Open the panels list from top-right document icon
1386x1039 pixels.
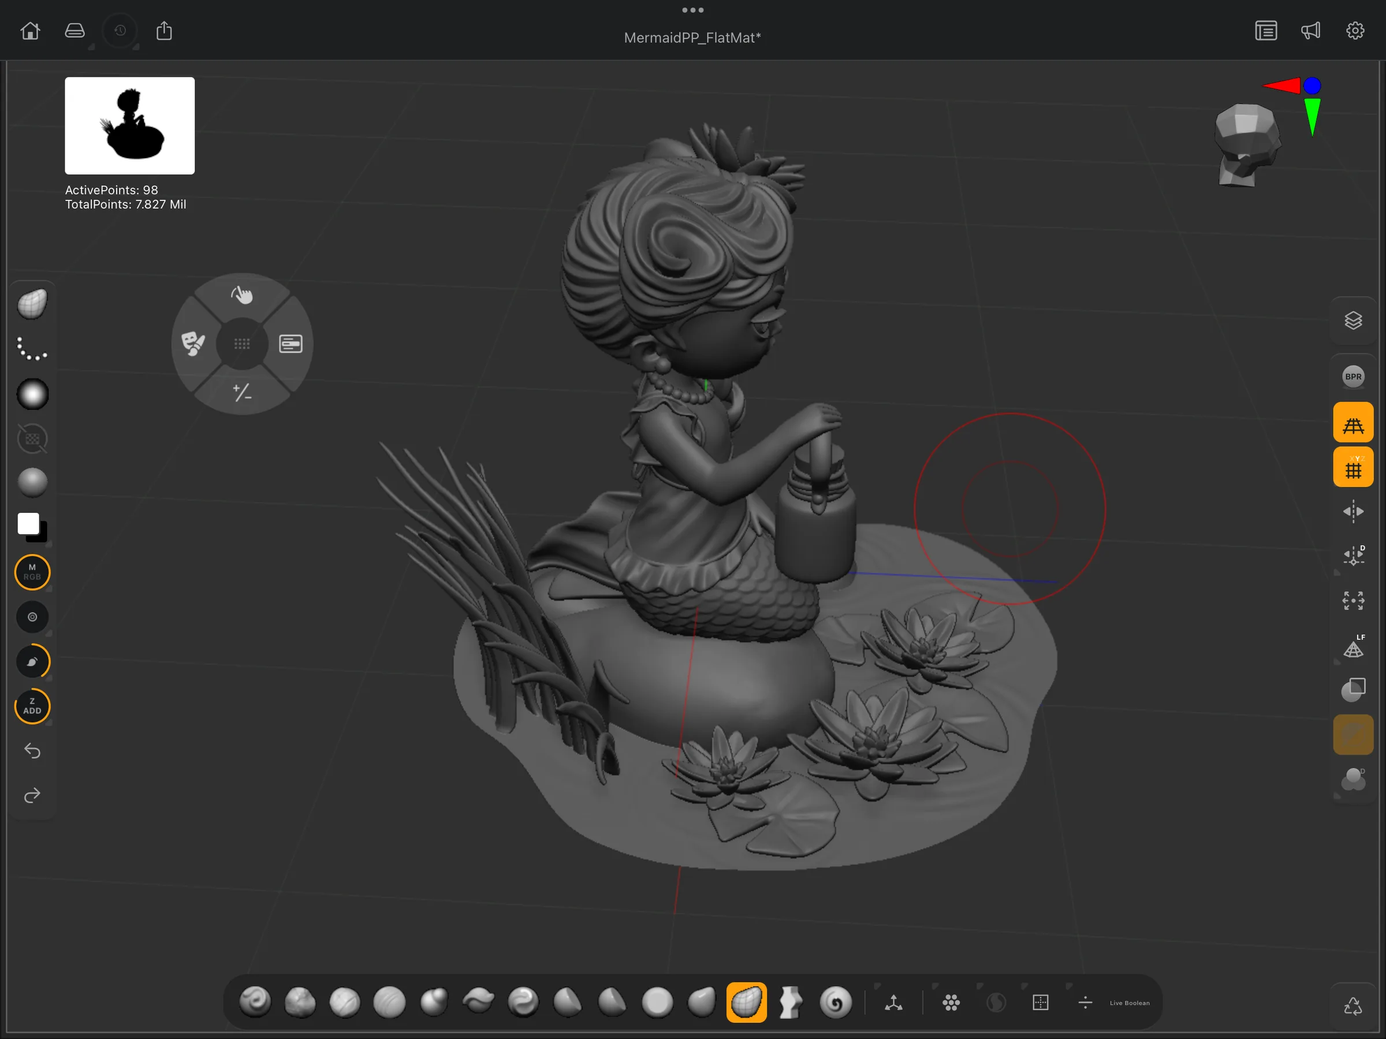coord(1266,30)
